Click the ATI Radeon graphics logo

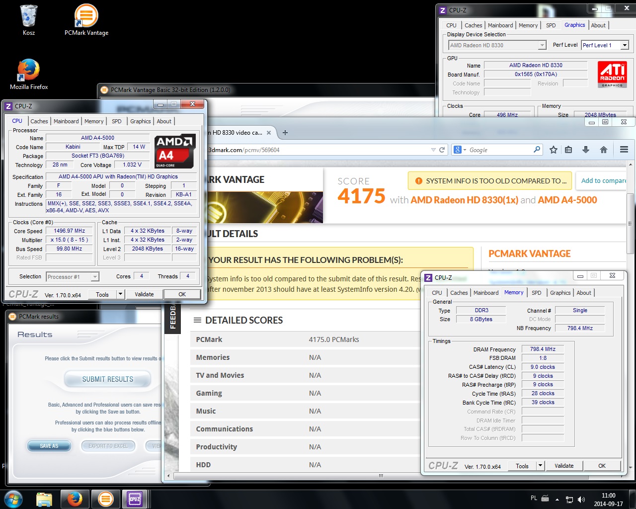pos(612,75)
